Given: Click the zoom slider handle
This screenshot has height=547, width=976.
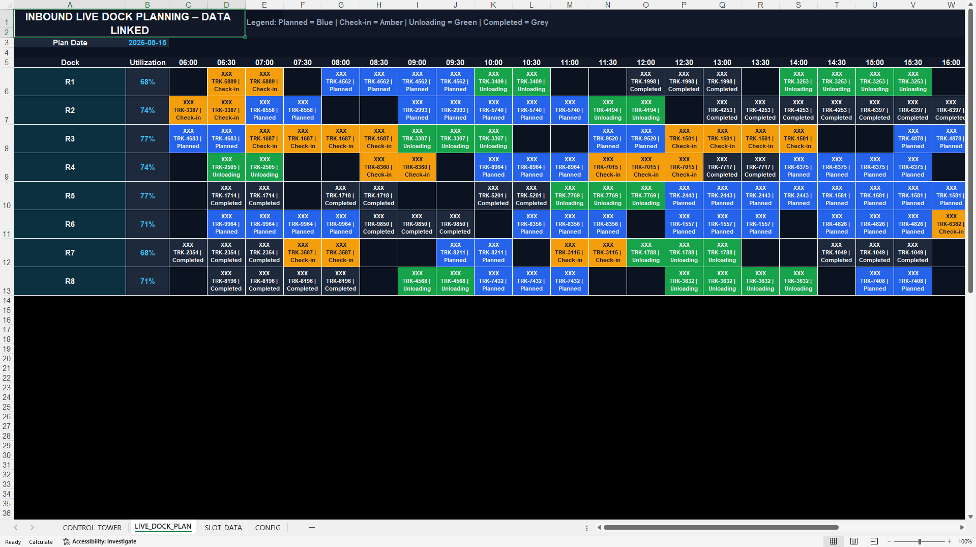Looking at the screenshot, I should [920, 541].
